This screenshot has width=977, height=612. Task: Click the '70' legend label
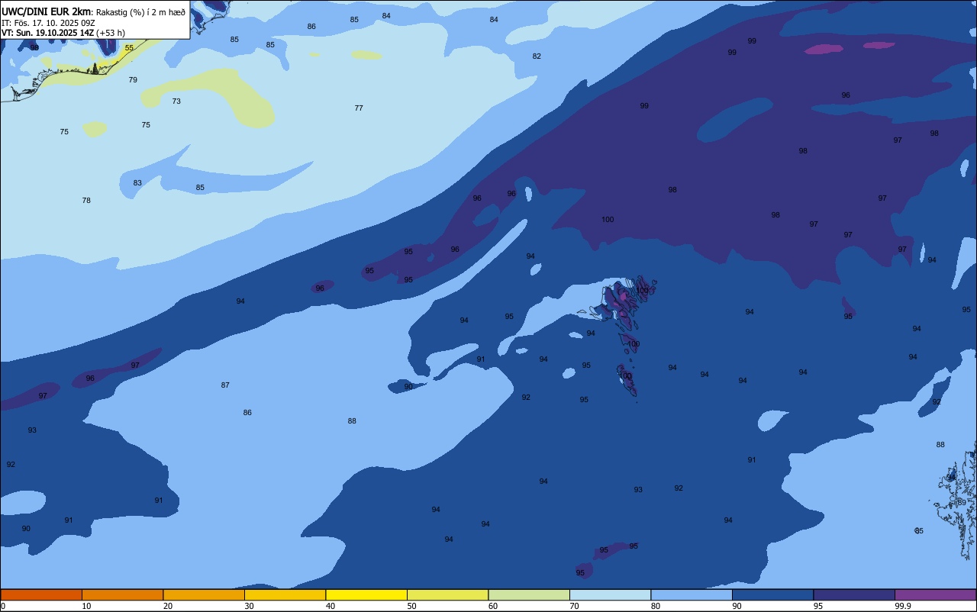(x=574, y=606)
